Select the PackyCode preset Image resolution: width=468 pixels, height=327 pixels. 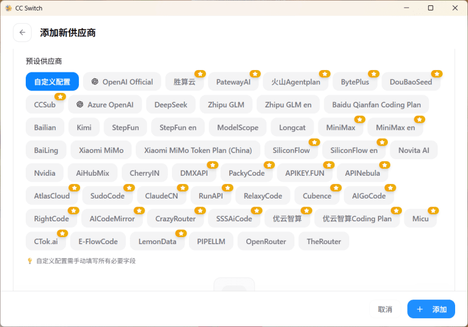pyautogui.click(x=246, y=173)
